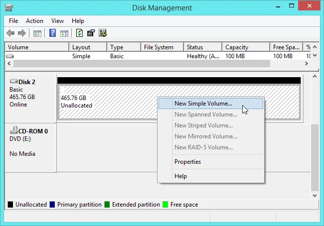Click the volume list right scroll arrow

(307, 64)
